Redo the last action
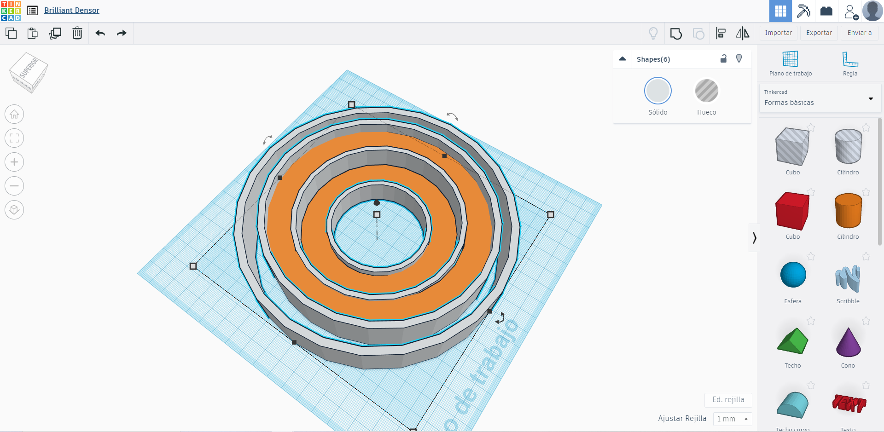Image resolution: width=884 pixels, height=432 pixels. point(122,33)
